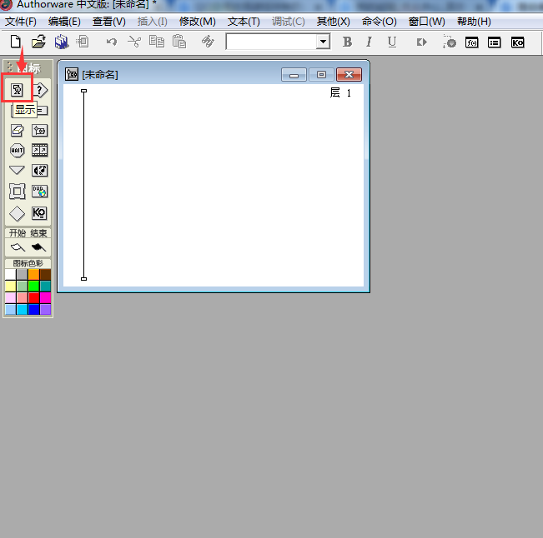Undo the last action from the toolbar
The width and height of the screenshot is (543, 538).
click(x=112, y=42)
